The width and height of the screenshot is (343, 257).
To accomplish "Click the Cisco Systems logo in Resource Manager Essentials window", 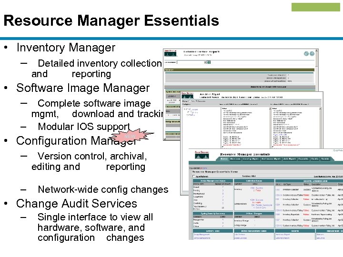I will [202, 155].
